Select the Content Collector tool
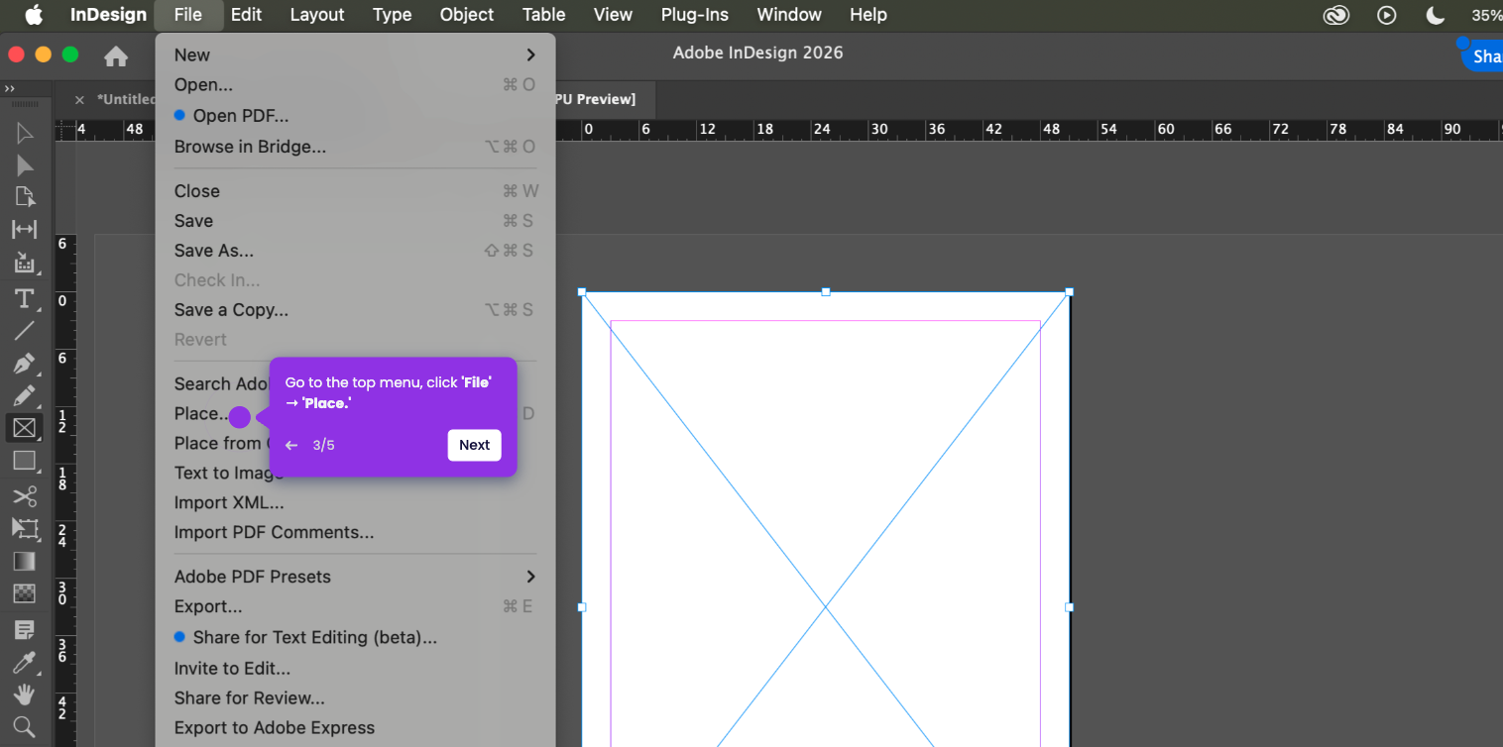The height and width of the screenshot is (747, 1503). 25,263
